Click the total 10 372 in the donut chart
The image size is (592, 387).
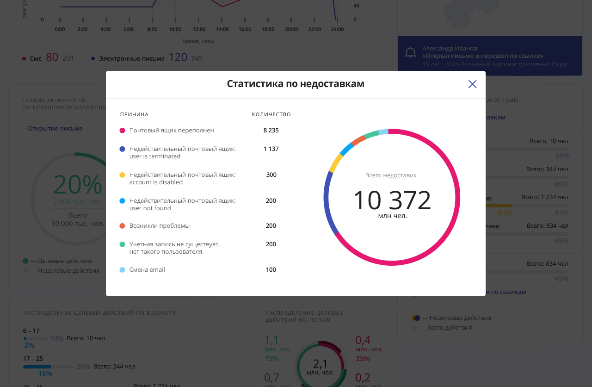point(392,200)
